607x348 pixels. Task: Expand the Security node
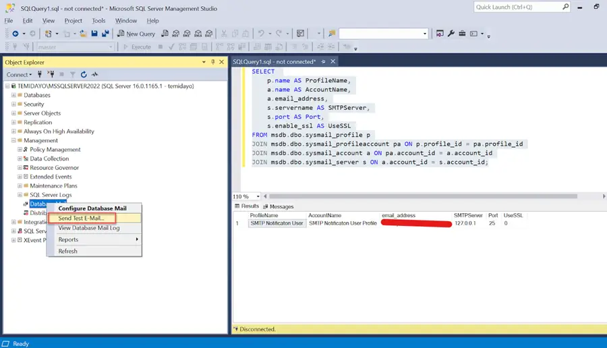pos(13,104)
